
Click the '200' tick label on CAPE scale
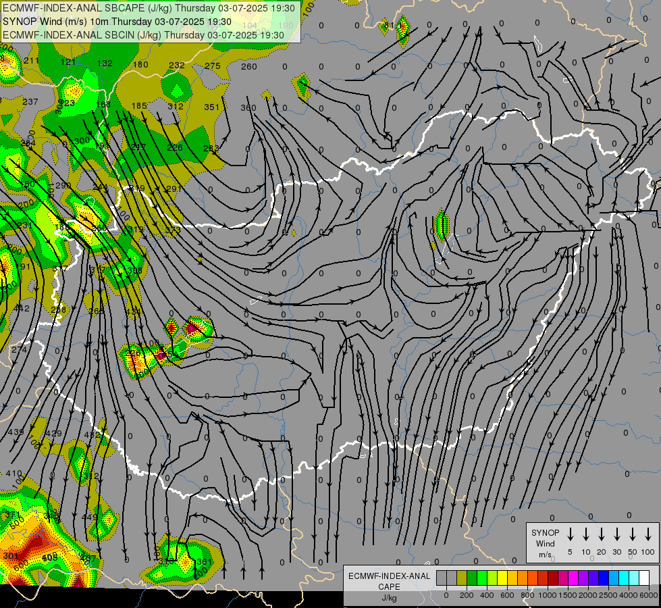point(467,595)
